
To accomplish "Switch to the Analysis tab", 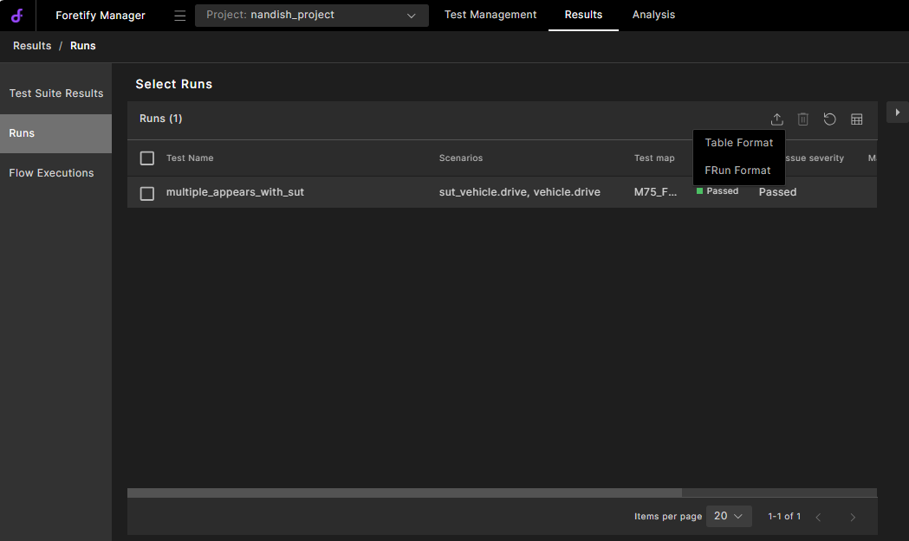I will (x=653, y=15).
